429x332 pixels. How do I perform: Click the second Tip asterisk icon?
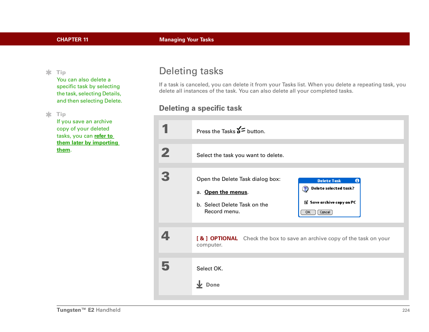(x=49, y=114)
